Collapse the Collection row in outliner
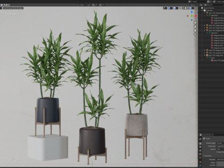Image resolution: width=224 pixels, height=168 pixels. pyautogui.click(x=202, y=10)
